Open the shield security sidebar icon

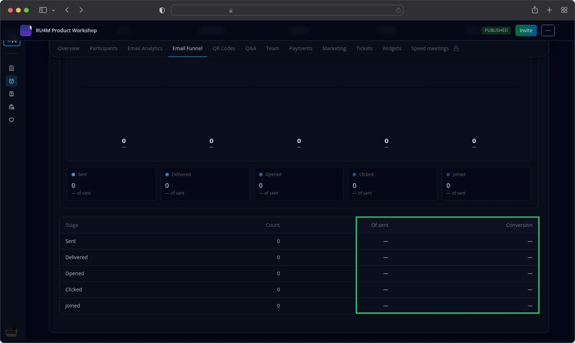(x=11, y=120)
